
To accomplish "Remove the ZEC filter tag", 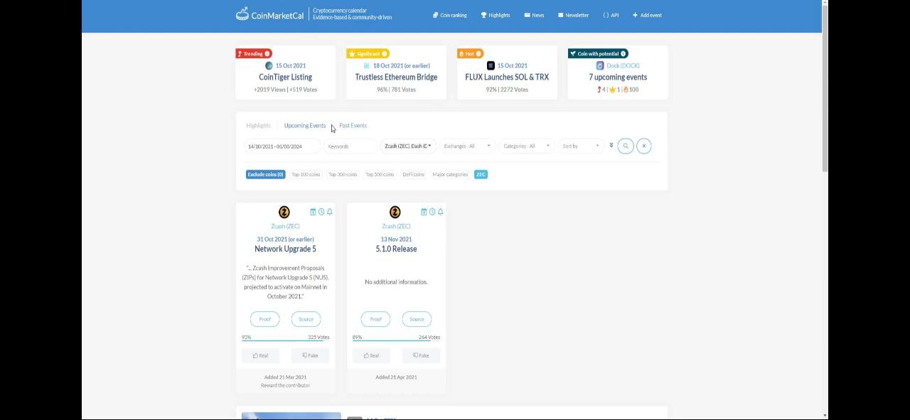I will click(481, 174).
